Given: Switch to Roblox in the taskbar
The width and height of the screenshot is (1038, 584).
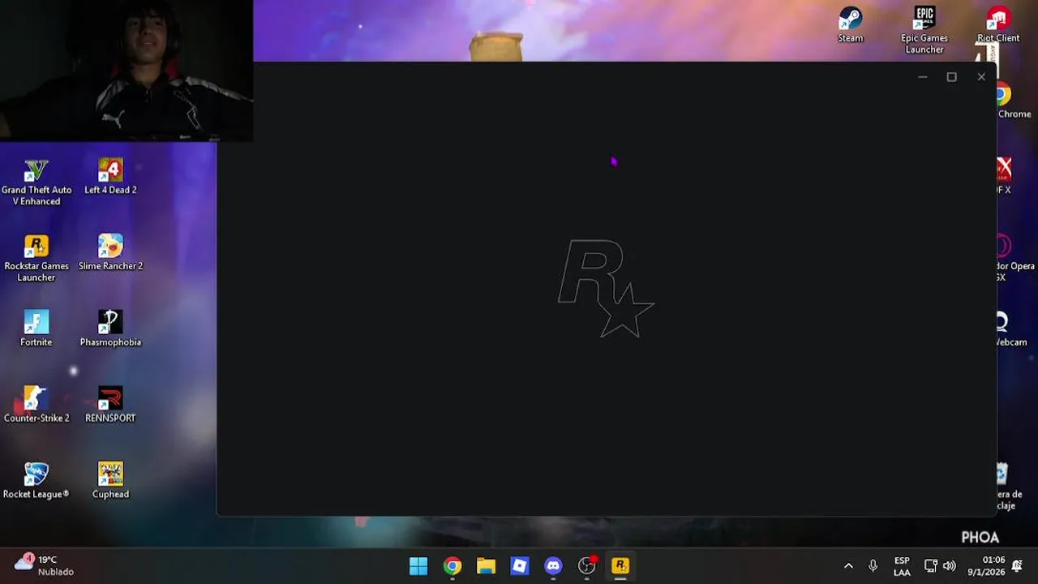Looking at the screenshot, I should (x=520, y=565).
